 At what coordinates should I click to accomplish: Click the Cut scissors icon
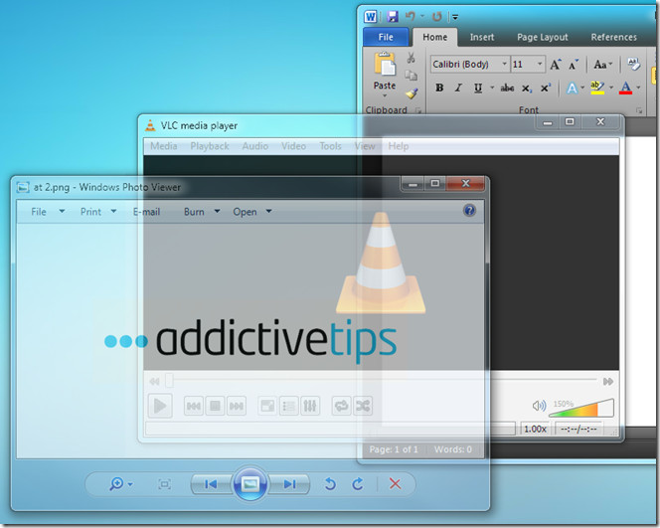click(x=412, y=59)
